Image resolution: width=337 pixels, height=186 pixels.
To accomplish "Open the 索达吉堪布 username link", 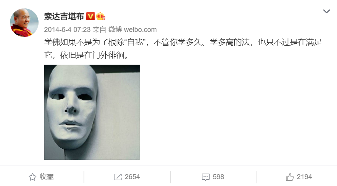I will 64,16.
